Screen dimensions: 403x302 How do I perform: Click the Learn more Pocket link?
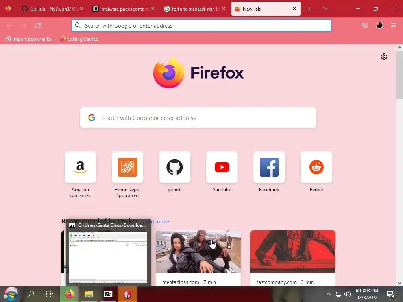[x=157, y=222]
